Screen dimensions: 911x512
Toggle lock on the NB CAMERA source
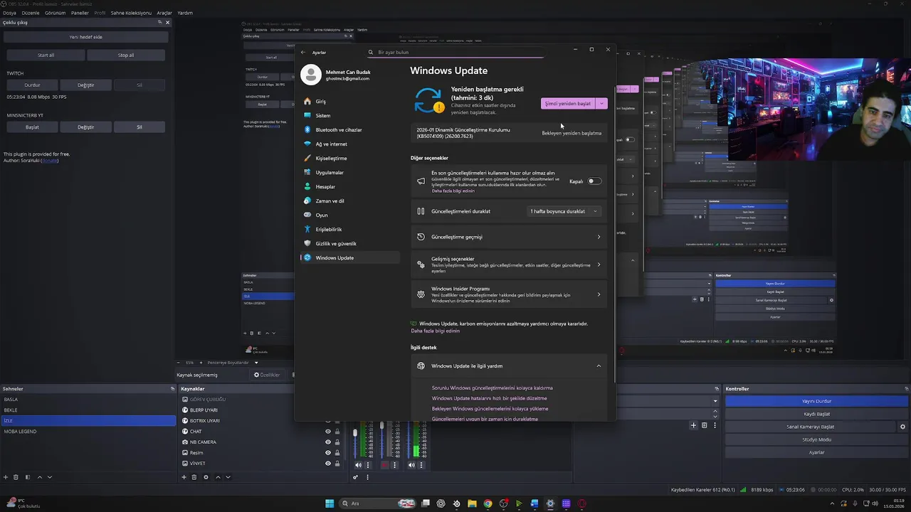(337, 442)
